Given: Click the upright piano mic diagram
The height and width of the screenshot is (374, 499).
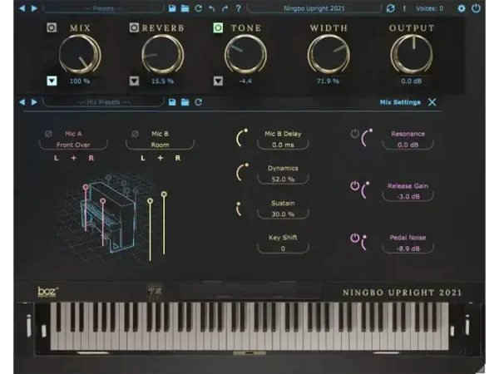Looking at the screenshot, I should (x=111, y=218).
